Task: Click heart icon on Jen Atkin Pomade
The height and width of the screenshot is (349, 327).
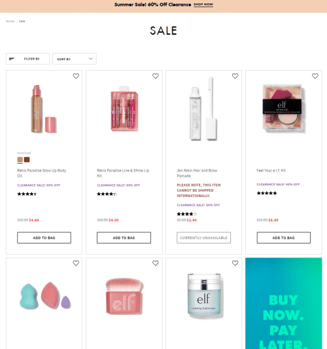Action: [x=235, y=76]
